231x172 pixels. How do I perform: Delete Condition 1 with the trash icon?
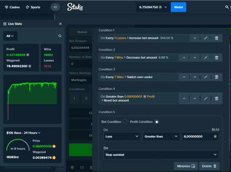click(217, 38)
